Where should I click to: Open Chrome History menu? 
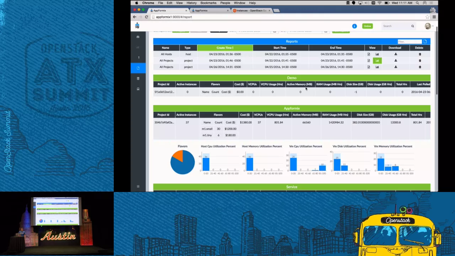pos(191,3)
